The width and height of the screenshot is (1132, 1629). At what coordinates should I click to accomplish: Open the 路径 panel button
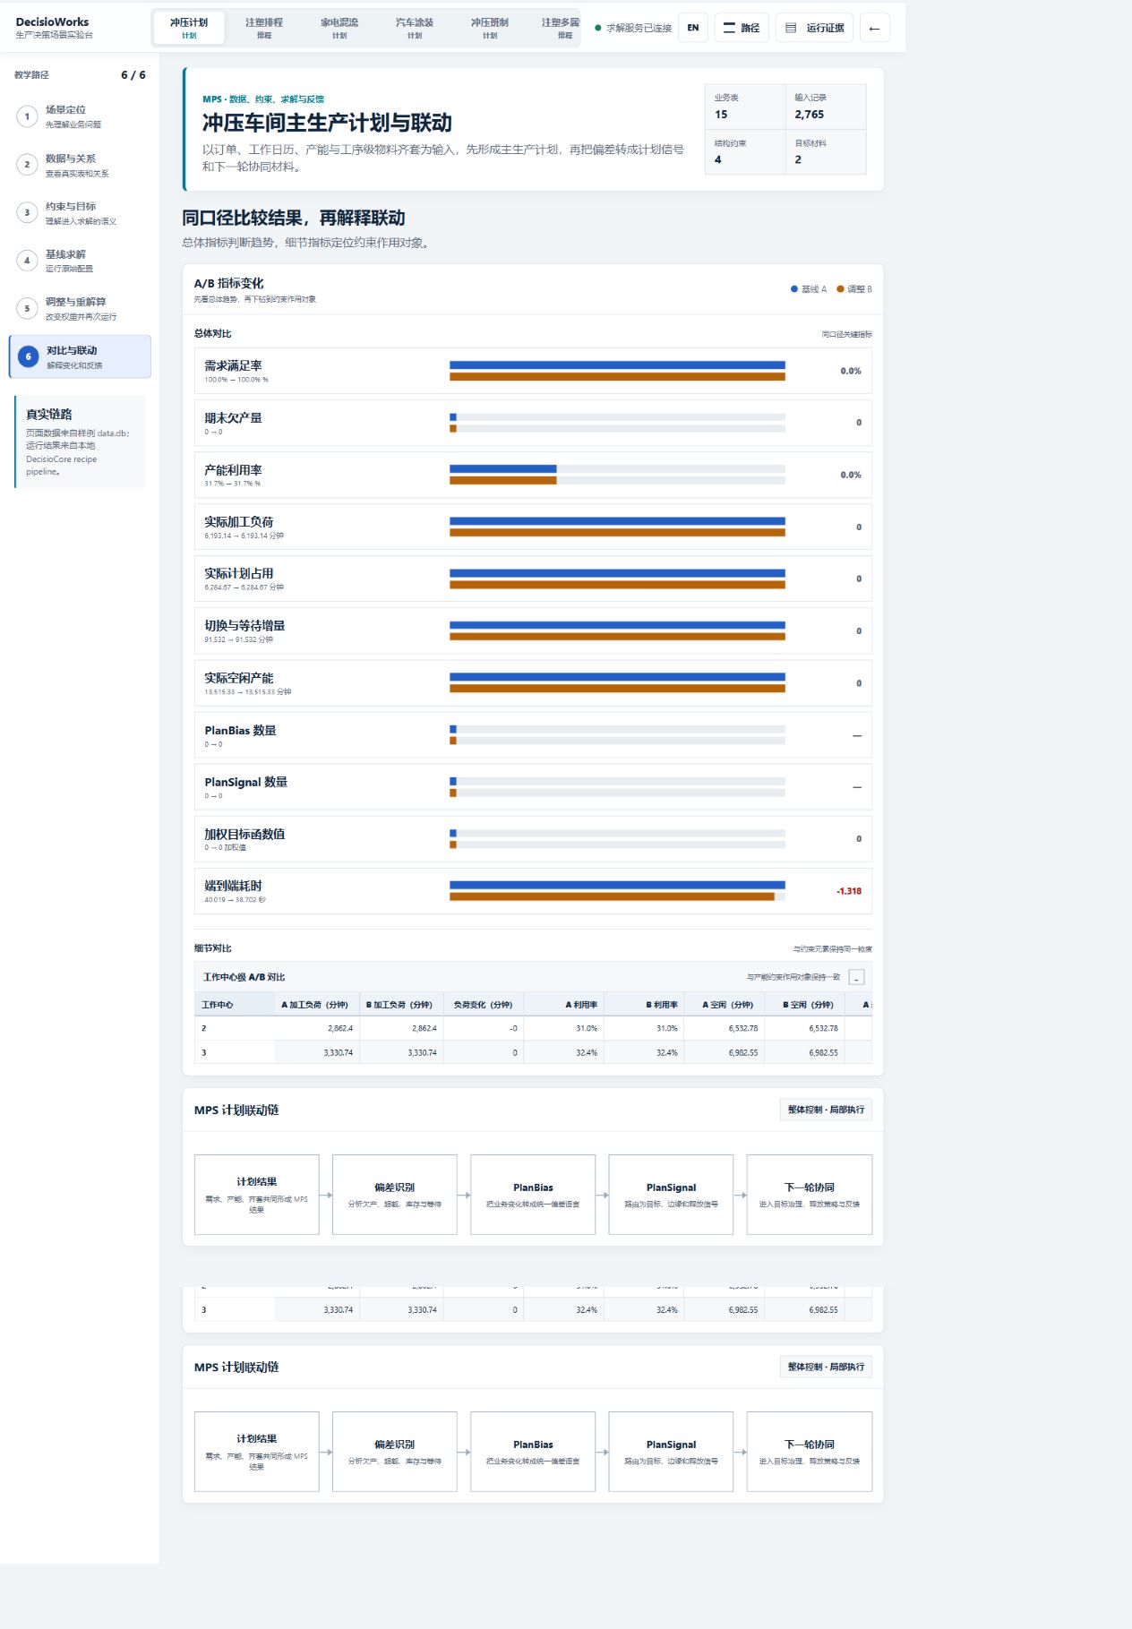[x=742, y=28]
